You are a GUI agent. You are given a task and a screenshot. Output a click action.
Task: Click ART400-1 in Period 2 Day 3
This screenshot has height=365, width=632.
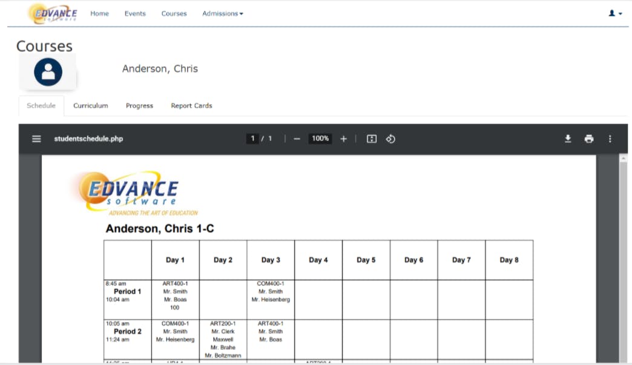[271, 323]
